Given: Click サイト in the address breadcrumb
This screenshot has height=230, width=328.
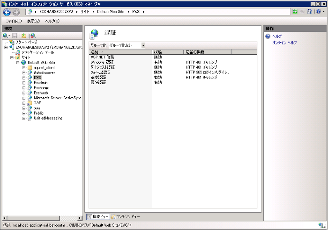Looking at the screenshot, I should tap(85, 12).
